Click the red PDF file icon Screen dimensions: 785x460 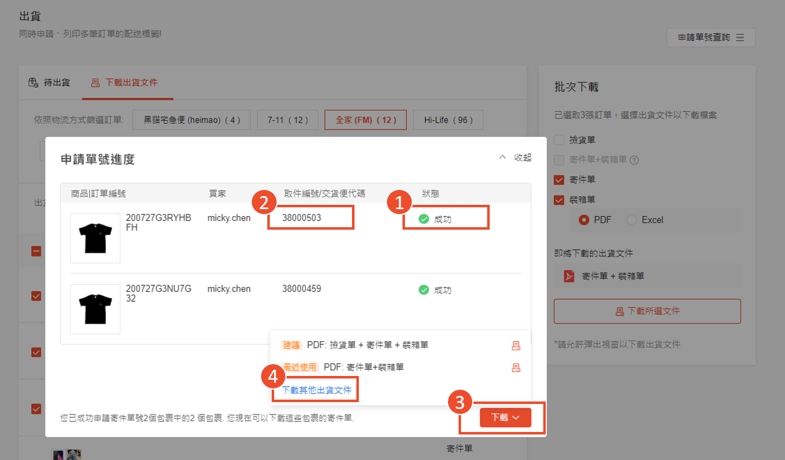pos(569,276)
